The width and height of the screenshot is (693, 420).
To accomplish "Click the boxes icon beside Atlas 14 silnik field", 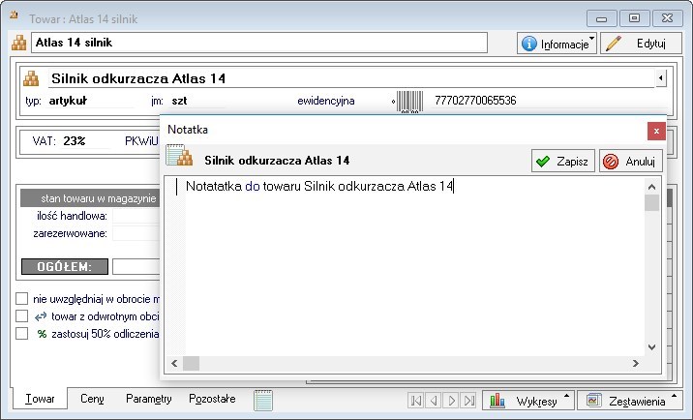I will (19, 43).
